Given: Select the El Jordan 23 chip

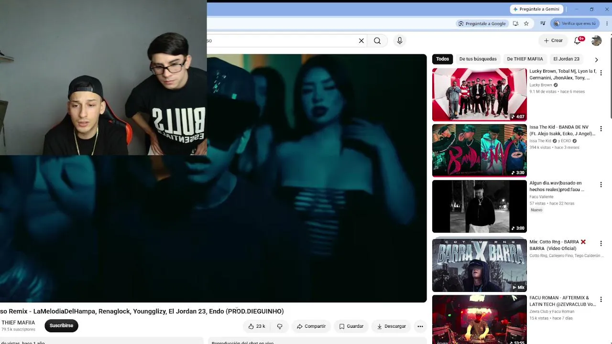Looking at the screenshot, I should (x=566, y=59).
